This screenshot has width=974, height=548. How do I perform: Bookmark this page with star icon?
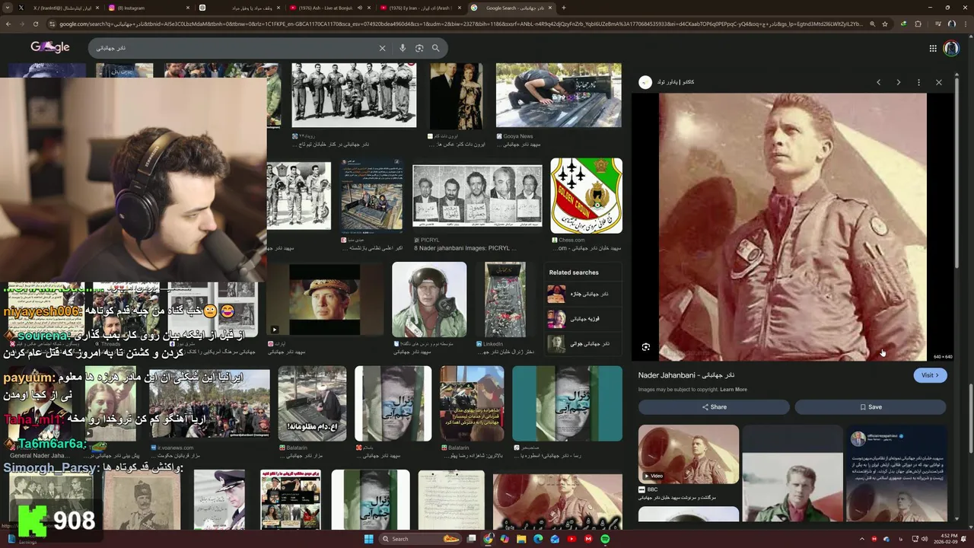[x=885, y=24]
